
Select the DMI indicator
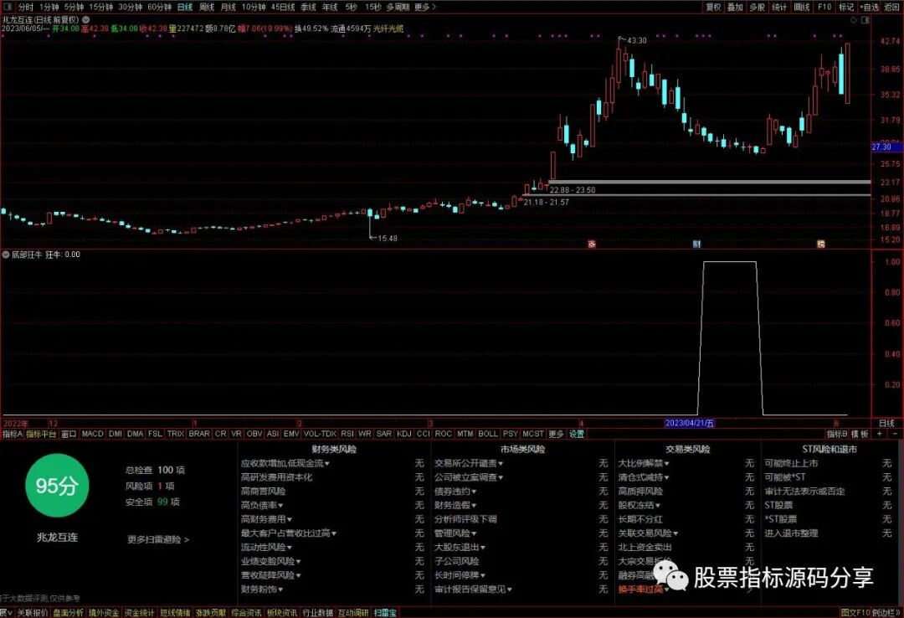coord(116,434)
